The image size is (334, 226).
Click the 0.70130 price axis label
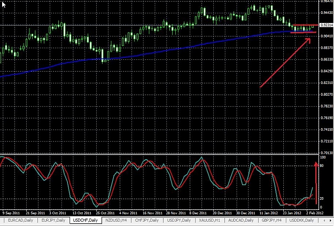tap(327, 153)
